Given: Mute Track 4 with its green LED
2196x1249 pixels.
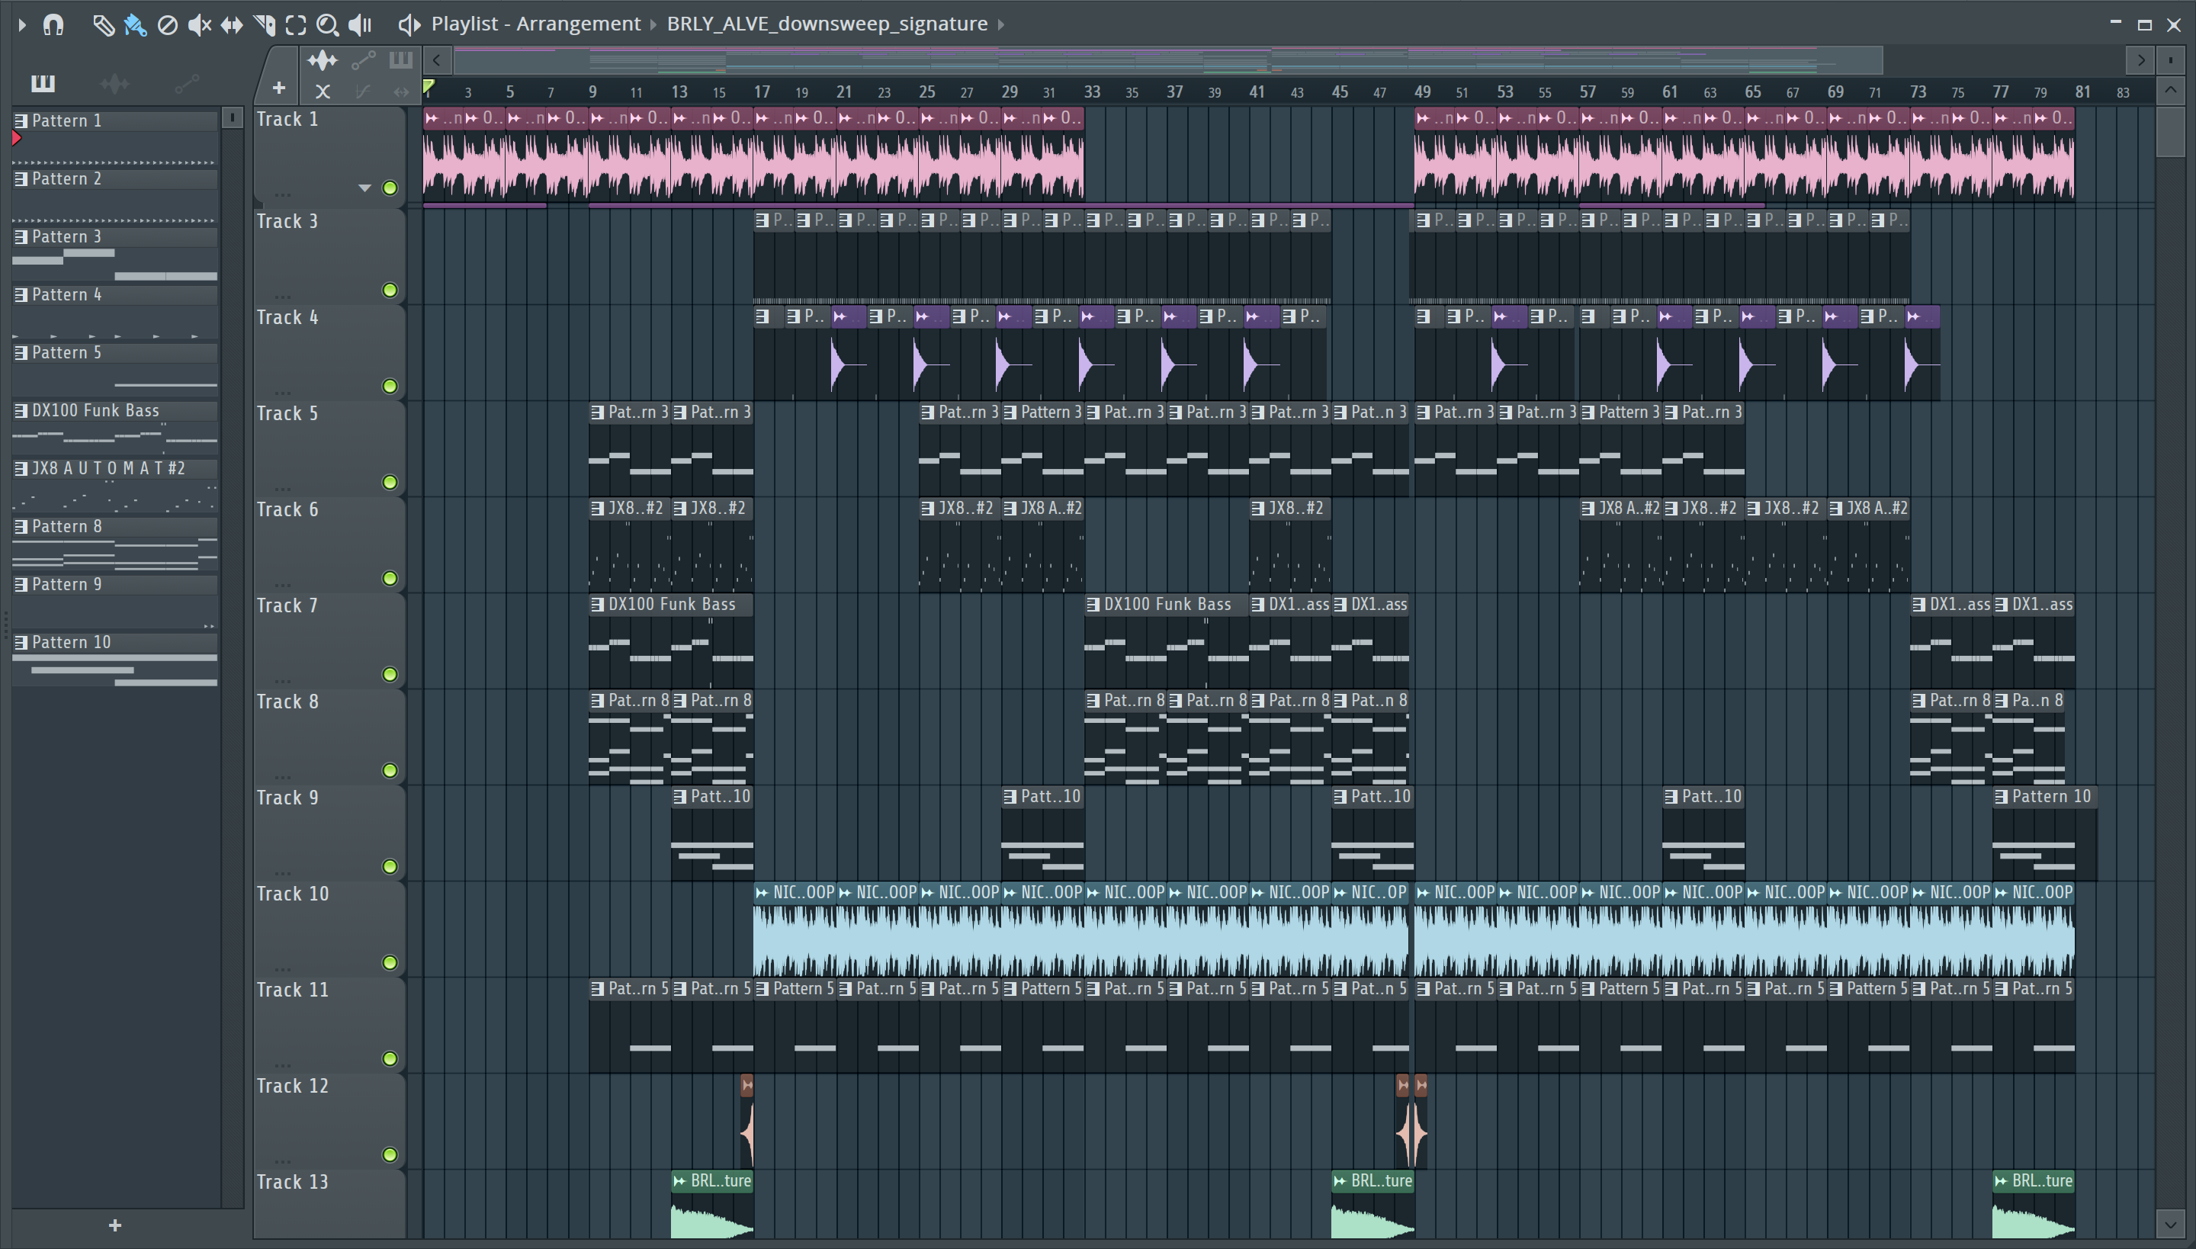Looking at the screenshot, I should click(x=390, y=386).
